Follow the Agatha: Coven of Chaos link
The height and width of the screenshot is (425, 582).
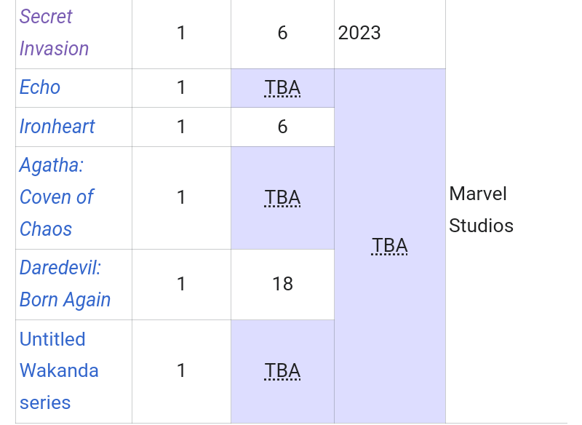[x=56, y=197]
